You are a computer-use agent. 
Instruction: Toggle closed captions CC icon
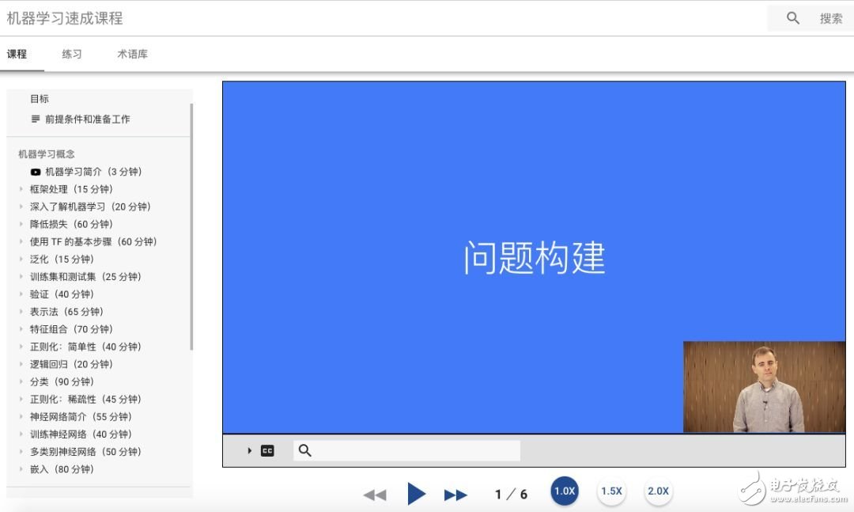(267, 451)
